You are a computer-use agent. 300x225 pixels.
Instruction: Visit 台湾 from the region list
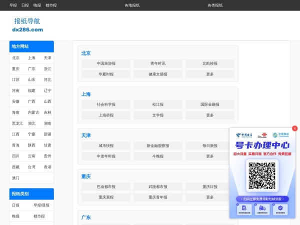click(x=31, y=167)
